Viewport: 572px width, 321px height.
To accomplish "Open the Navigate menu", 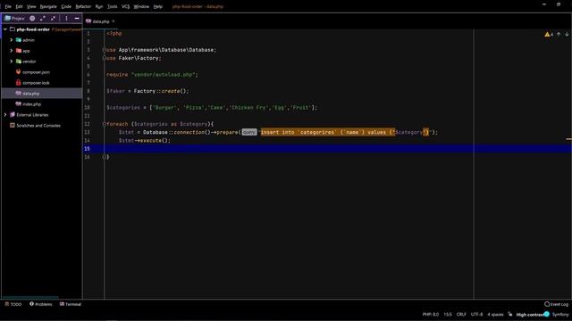I will point(48,6).
